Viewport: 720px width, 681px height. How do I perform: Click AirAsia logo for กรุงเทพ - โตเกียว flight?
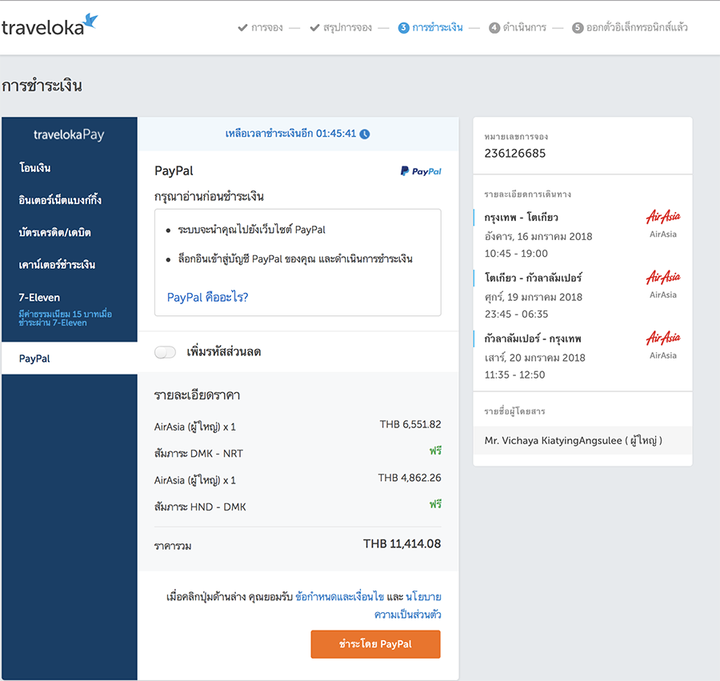coord(663,216)
